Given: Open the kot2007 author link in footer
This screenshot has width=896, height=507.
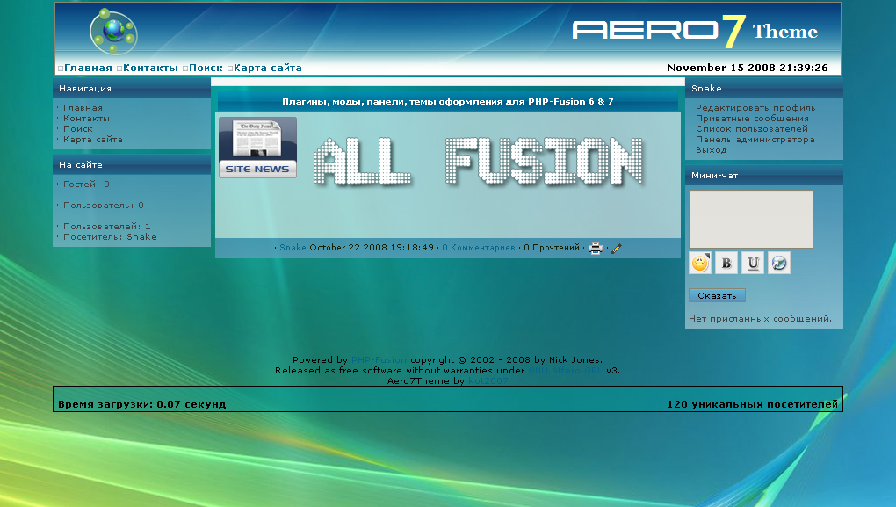Looking at the screenshot, I should [488, 380].
